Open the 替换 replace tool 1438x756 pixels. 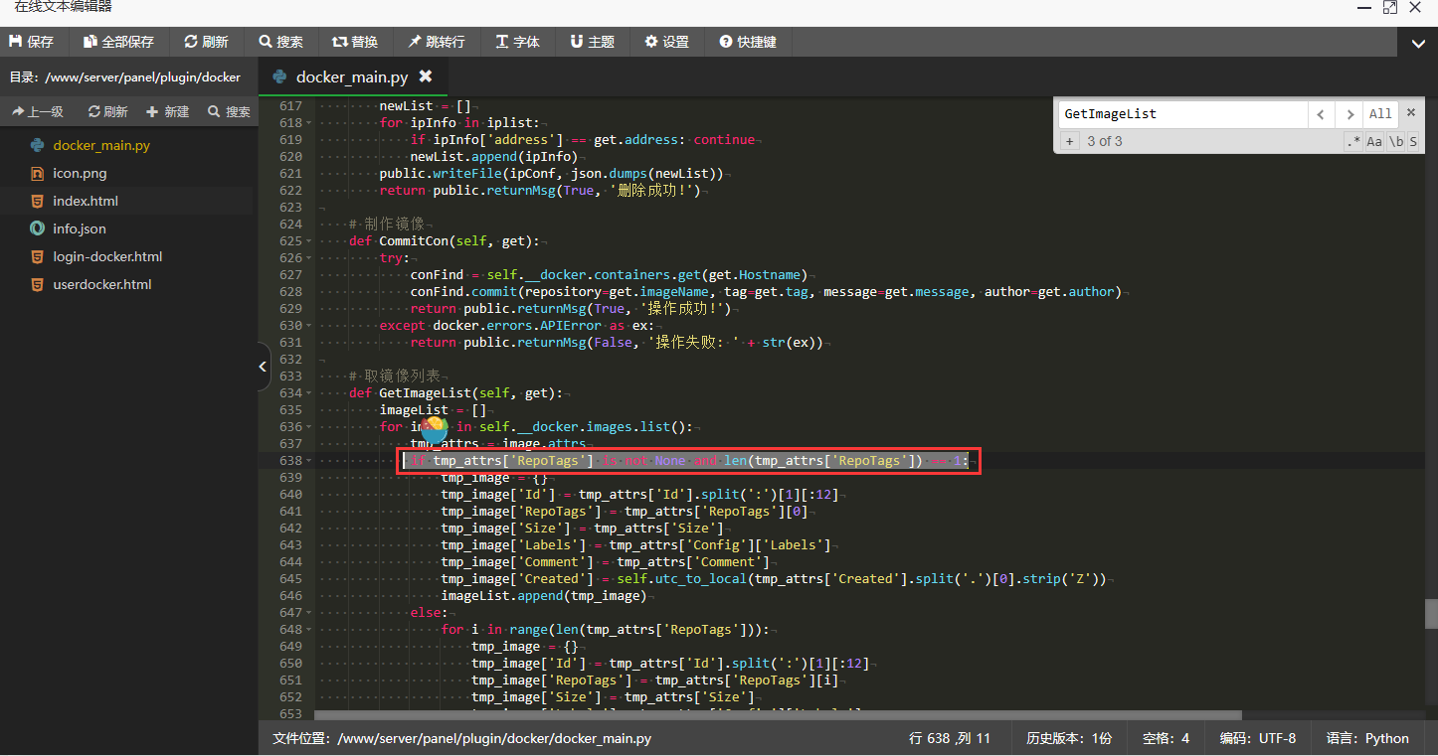click(355, 42)
